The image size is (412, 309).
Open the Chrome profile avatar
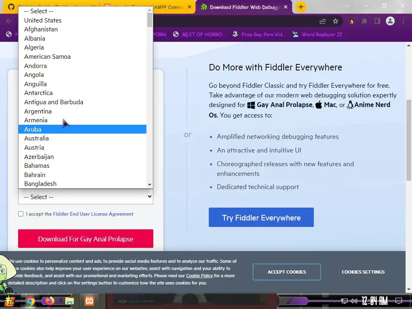click(390, 21)
